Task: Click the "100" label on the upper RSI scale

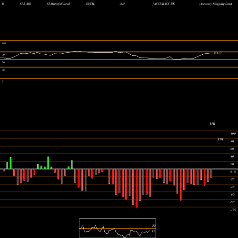Action: [x=4, y=43]
